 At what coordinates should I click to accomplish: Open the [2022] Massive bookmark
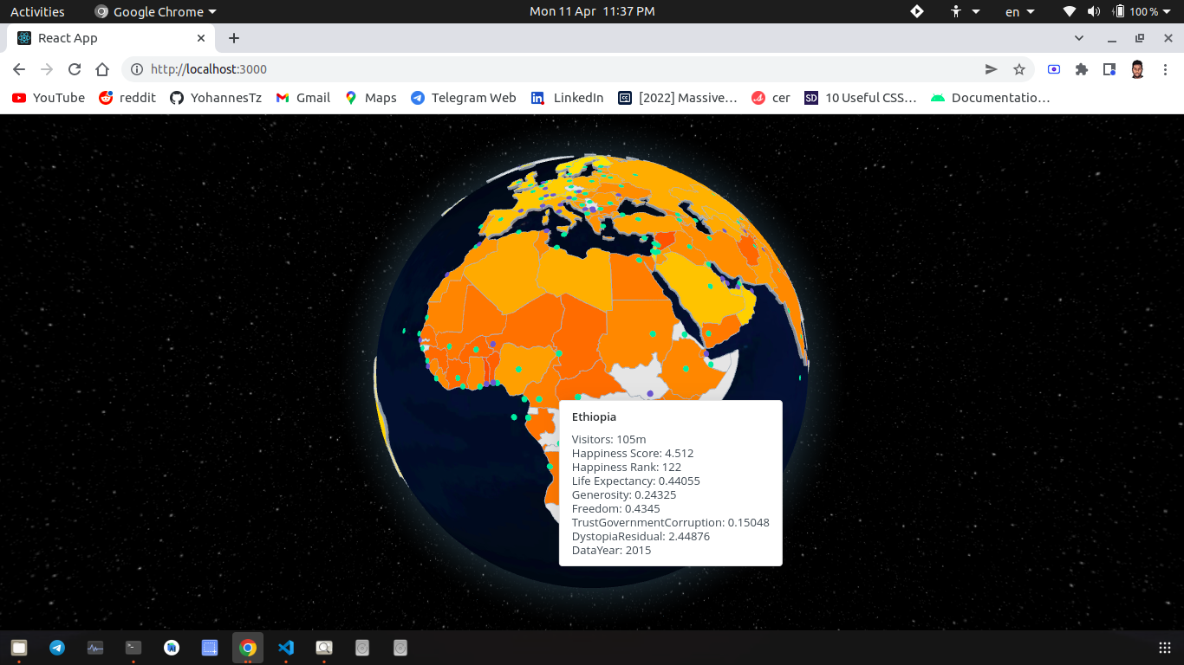pos(678,98)
